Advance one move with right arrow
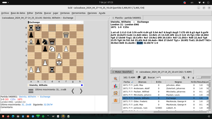This screenshot has height=119, width=212. 81,91
